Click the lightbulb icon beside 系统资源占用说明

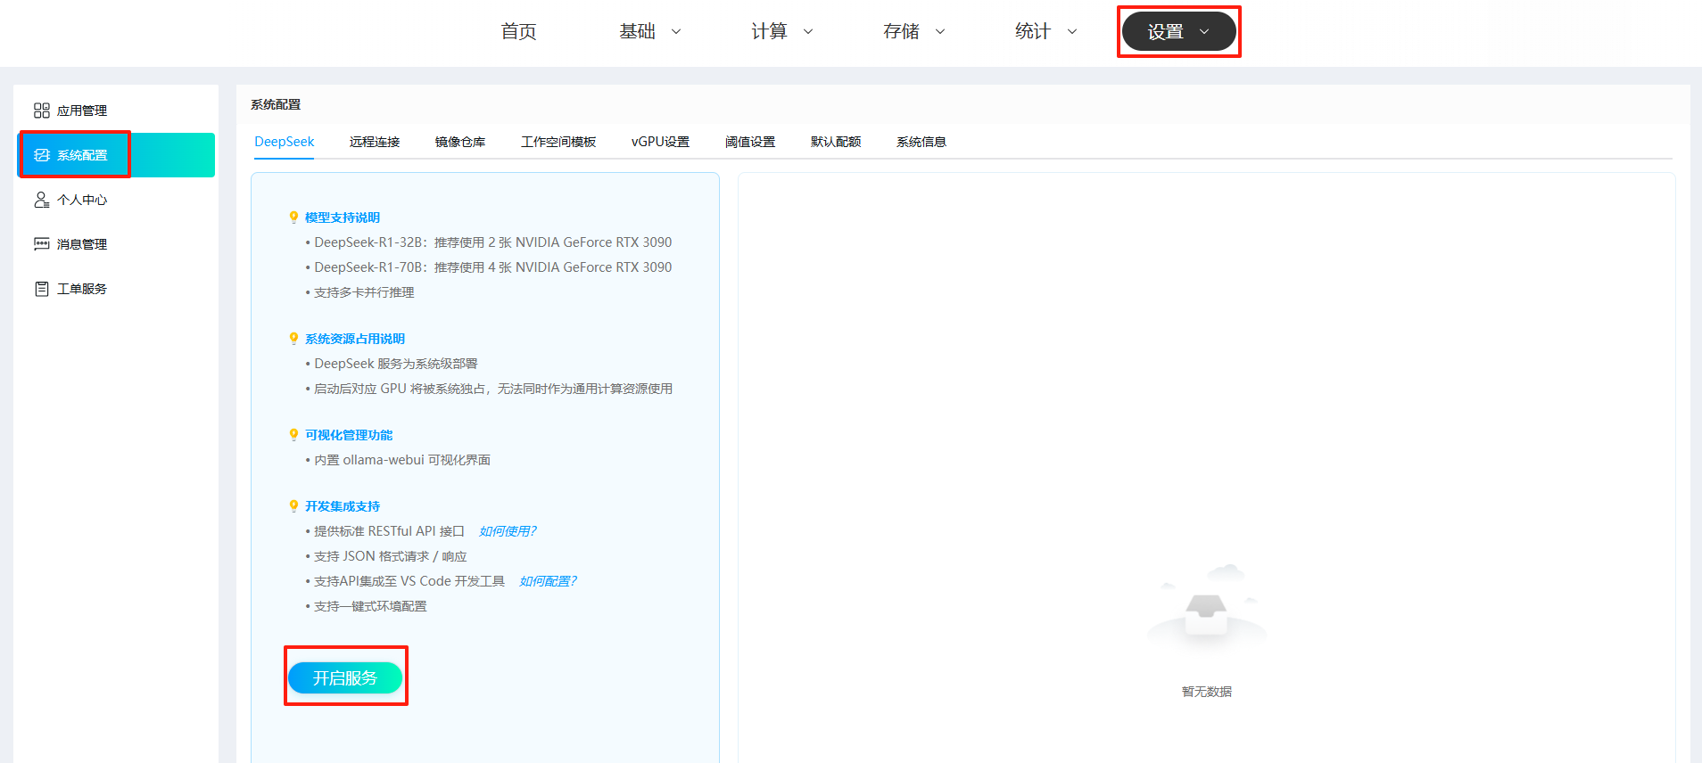tap(293, 339)
